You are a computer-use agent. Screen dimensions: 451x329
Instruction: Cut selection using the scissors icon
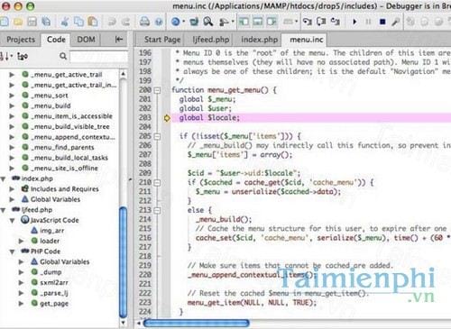click(x=64, y=22)
